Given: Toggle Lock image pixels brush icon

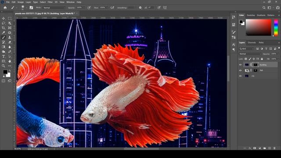Looking at the screenshot, I should pos(250,59).
